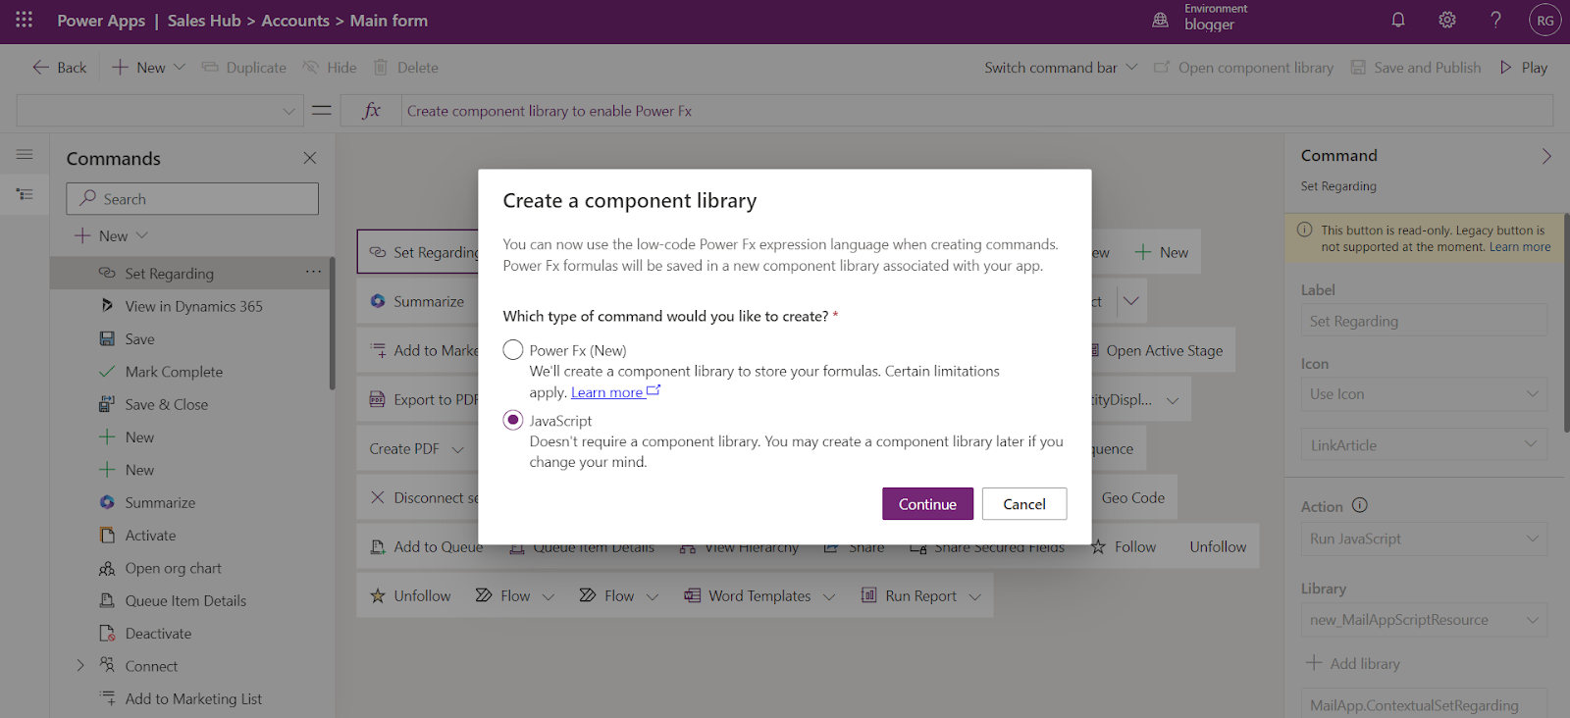
Task: Open the New dropdown in the Commands pane
Action: point(111,235)
